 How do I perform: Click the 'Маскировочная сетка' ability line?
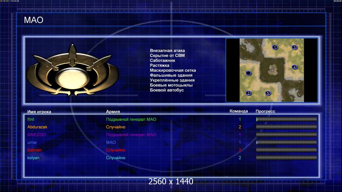coord(173,70)
